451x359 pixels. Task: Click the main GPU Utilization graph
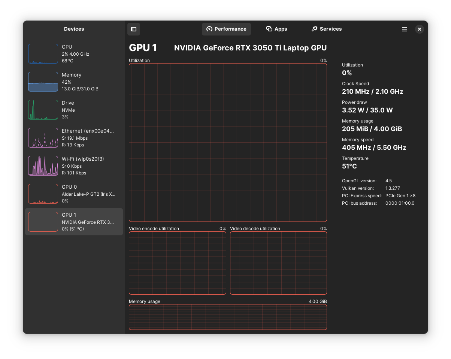click(x=228, y=143)
